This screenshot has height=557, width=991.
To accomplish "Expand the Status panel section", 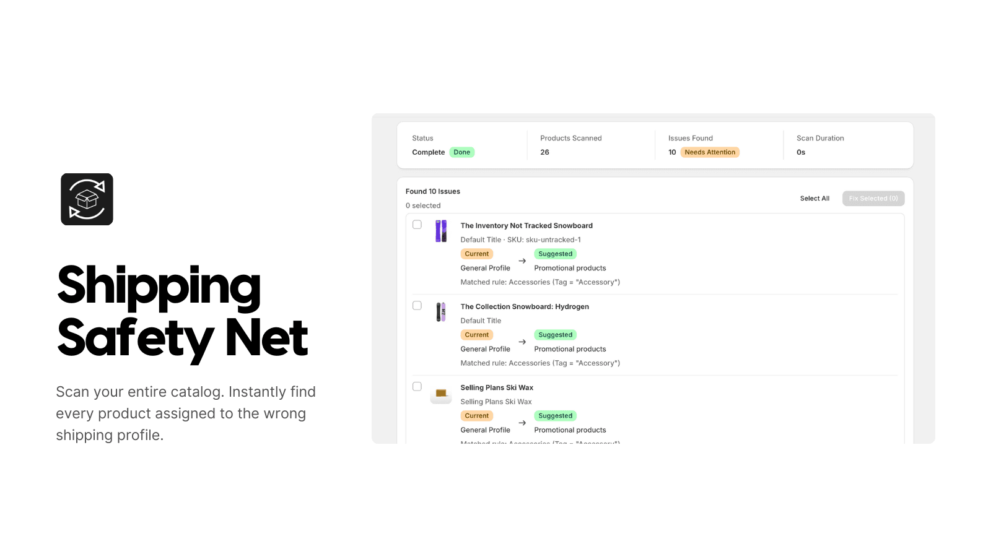I will (x=422, y=138).
